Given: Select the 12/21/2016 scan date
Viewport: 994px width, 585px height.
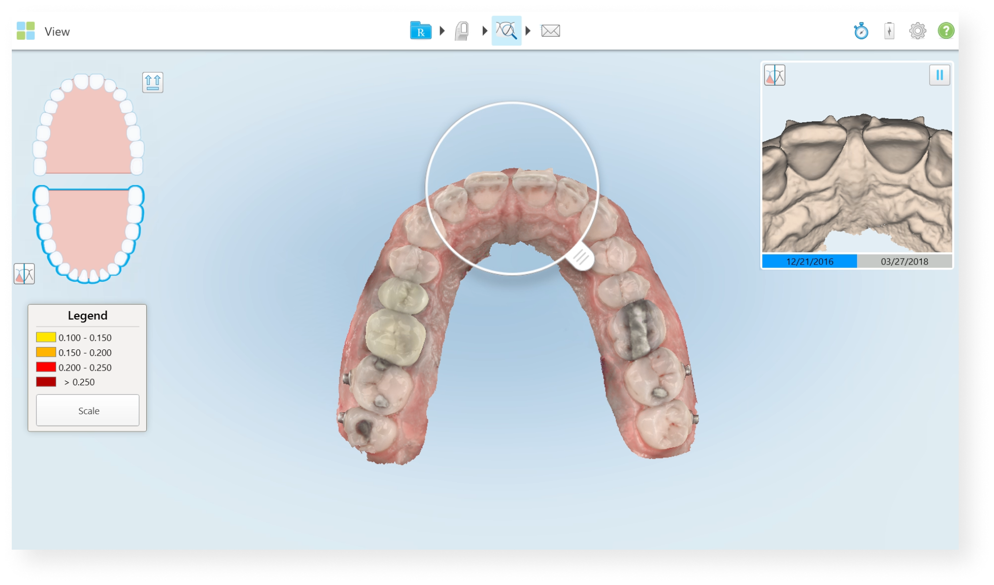Looking at the screenshot, I should (809, 262).
